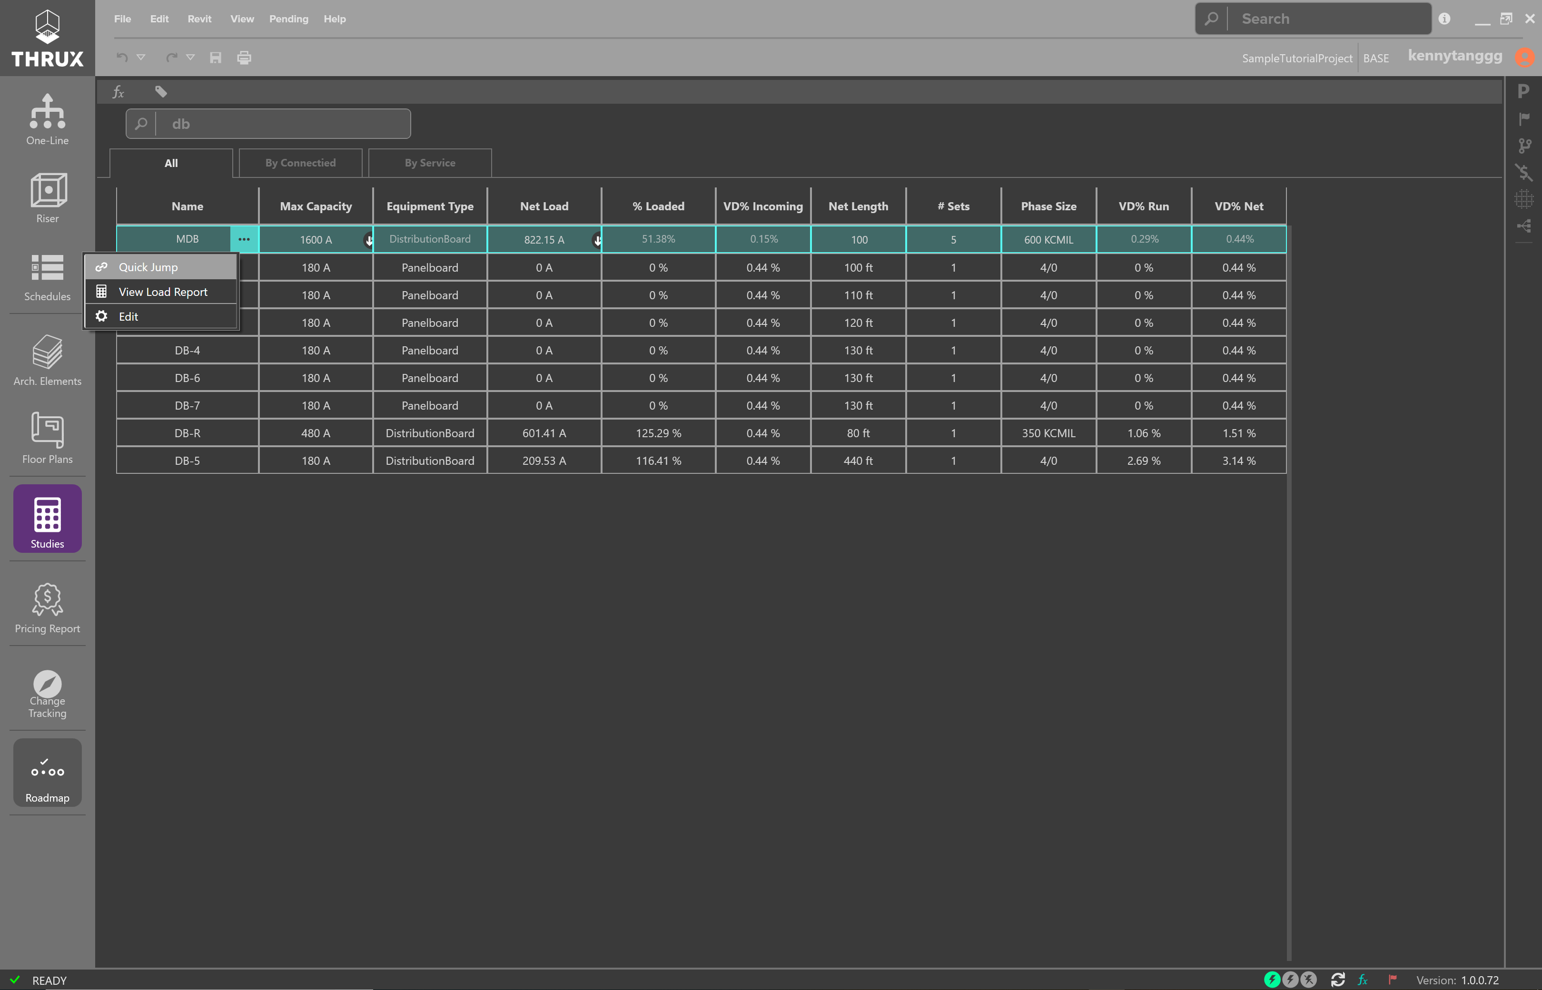
Task: Click the crossed-out dollar icon
Action: (x=1523, y=172)
